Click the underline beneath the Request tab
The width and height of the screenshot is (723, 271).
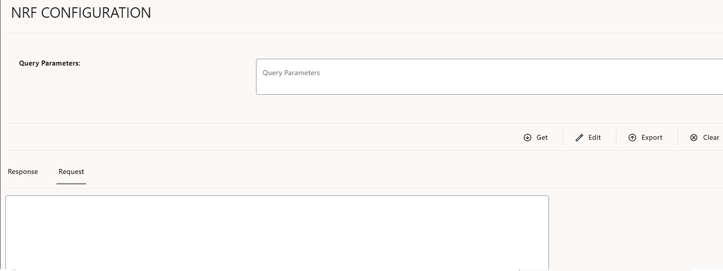71,184
